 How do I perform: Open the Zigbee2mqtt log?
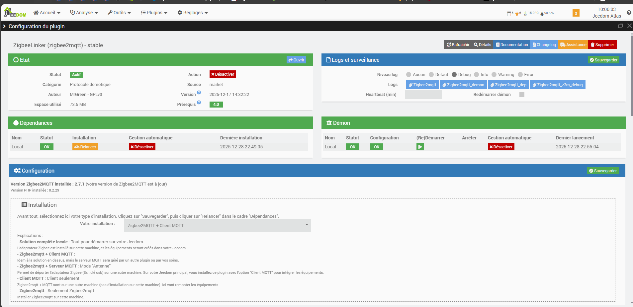(x=422, y=85)
